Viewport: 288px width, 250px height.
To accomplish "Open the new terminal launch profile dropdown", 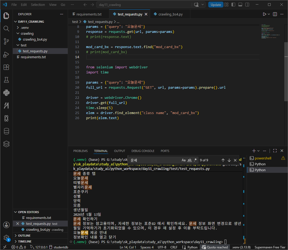I will point(258,151).
